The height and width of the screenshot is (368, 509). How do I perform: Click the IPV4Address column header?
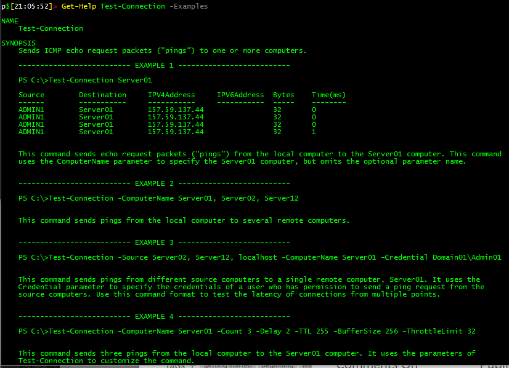[x=171, y=95]
